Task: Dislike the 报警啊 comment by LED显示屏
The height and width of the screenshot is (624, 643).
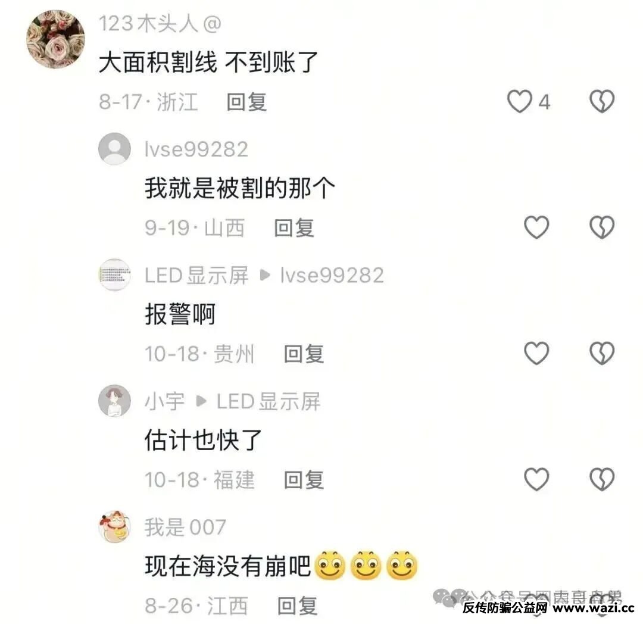Action: point(601,353)
